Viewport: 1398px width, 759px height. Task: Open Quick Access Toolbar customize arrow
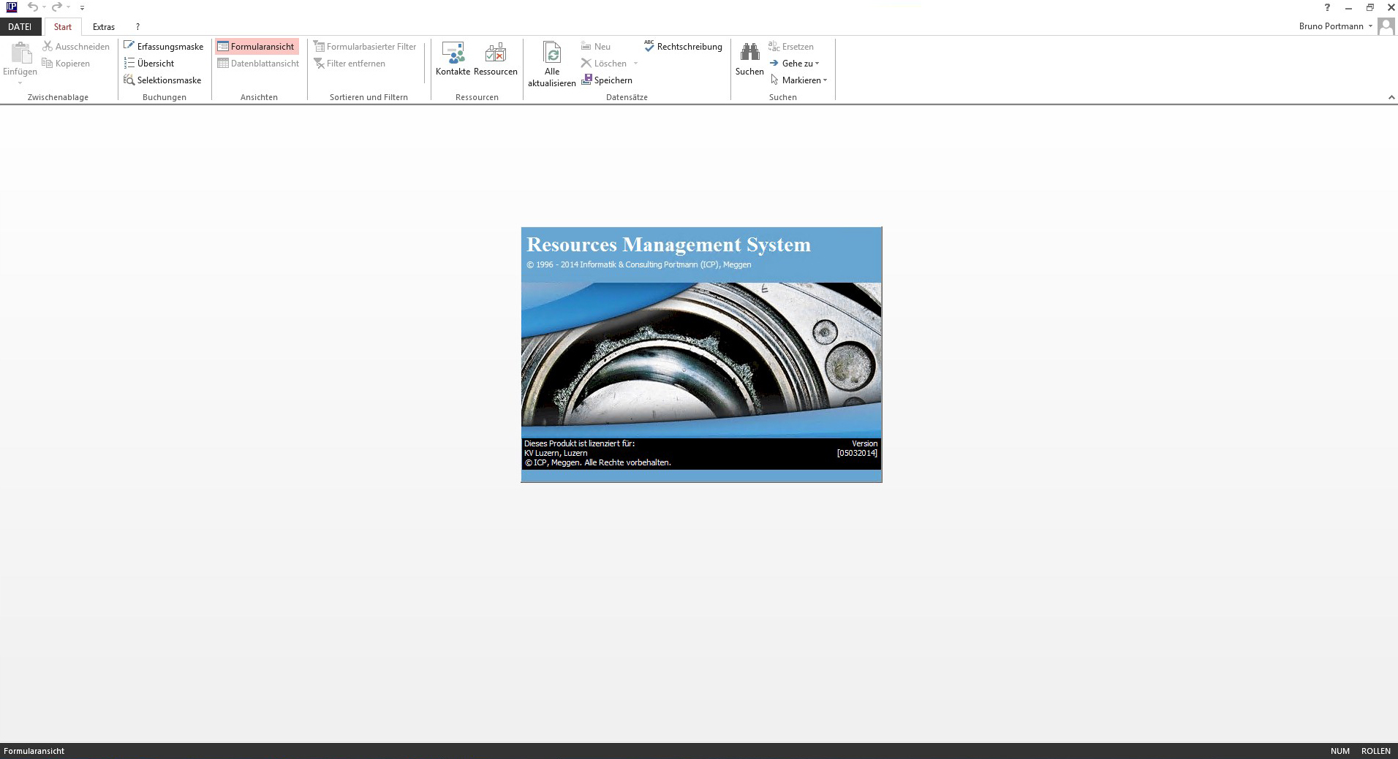click(82, 7)
